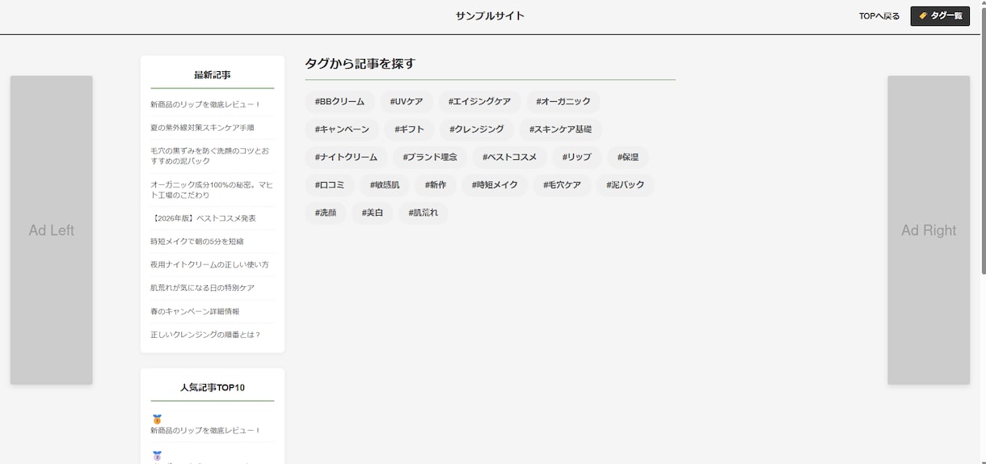Select the #キャンペーン tag

coord(342,129)
